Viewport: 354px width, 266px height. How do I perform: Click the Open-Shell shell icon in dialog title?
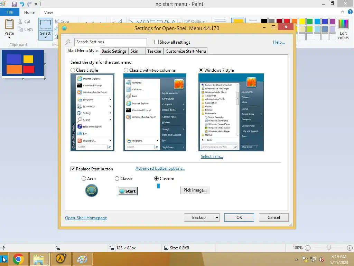[x=64, y=28]
